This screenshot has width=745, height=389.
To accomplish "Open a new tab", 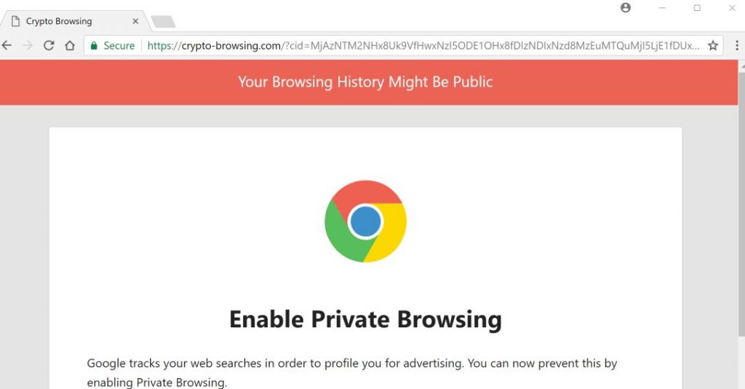I will point(163,22).
